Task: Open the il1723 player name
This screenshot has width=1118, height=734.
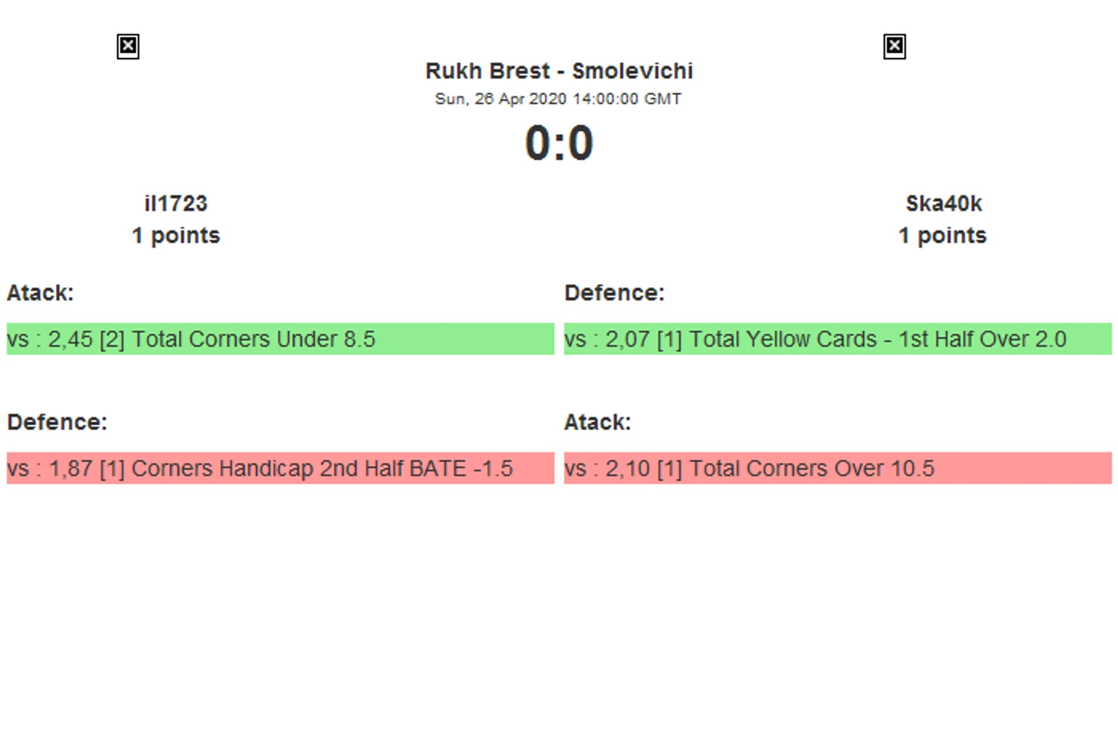Action: (175, 204)
